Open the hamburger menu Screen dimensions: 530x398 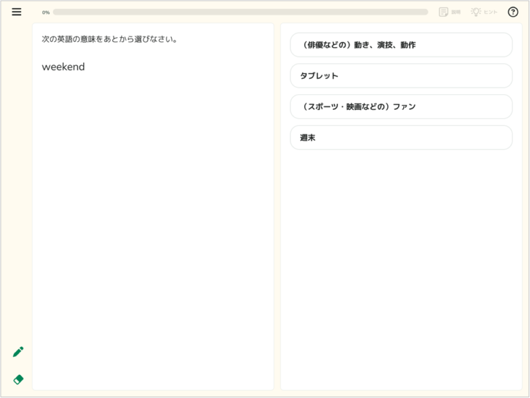coord(17,12)
